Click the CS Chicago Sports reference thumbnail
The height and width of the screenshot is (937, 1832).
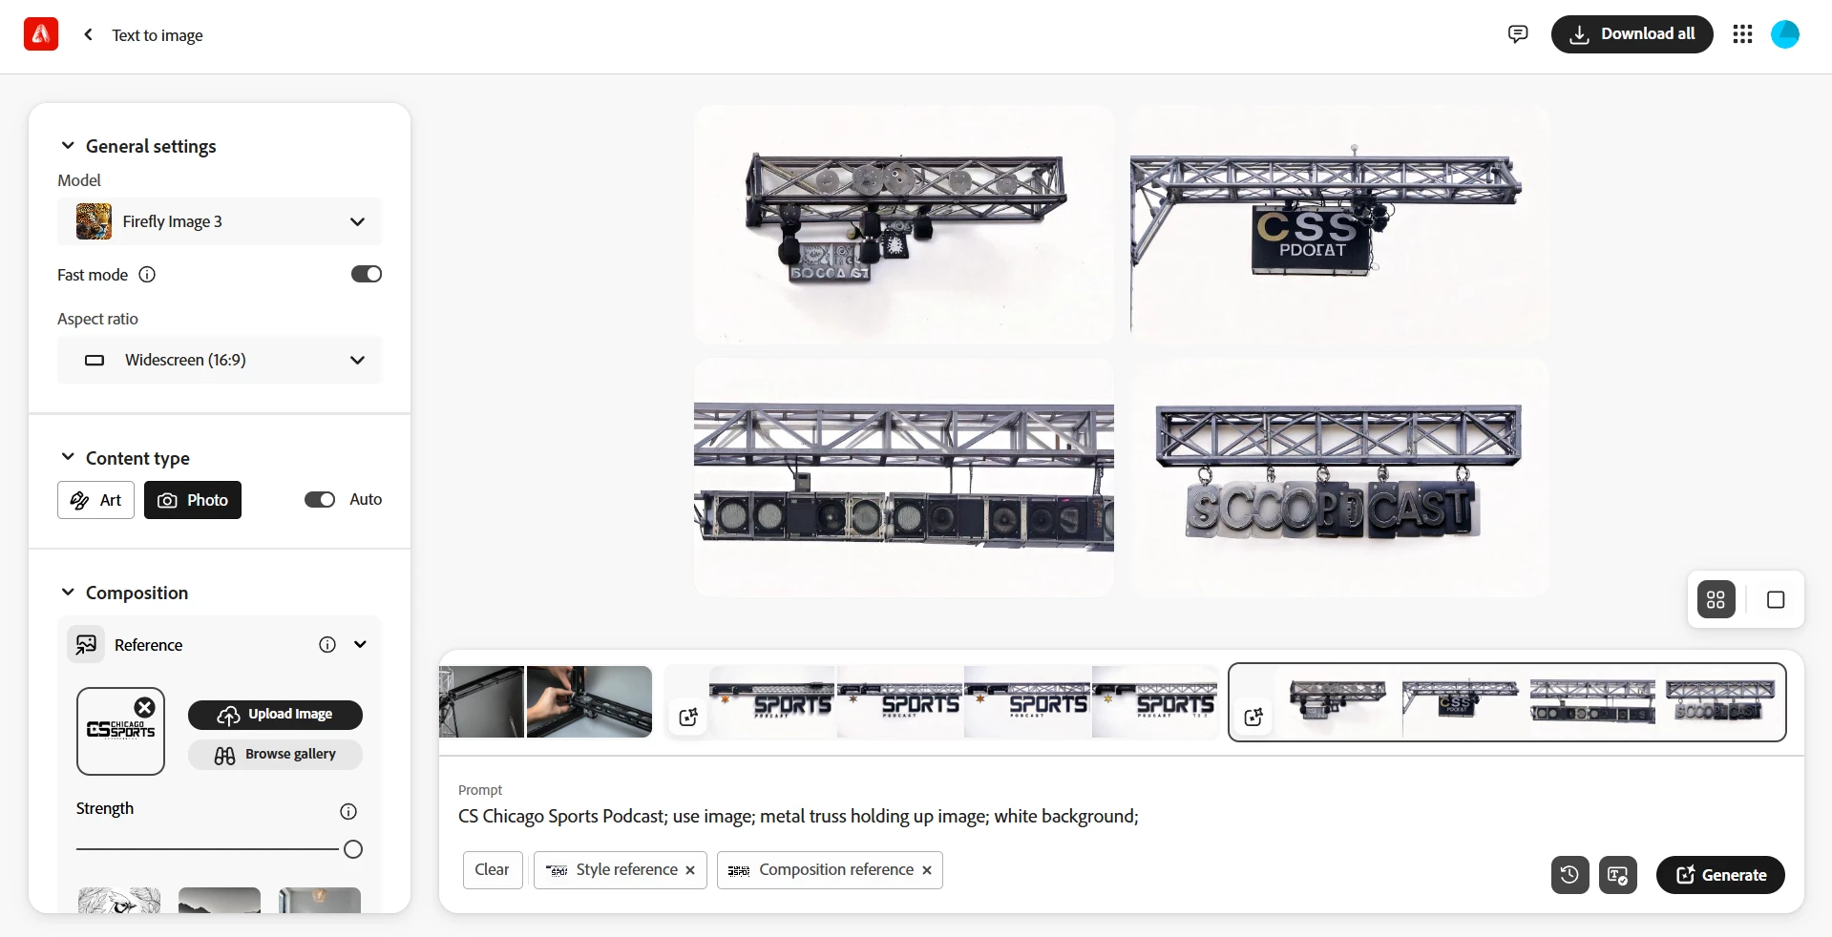[120, 731]
